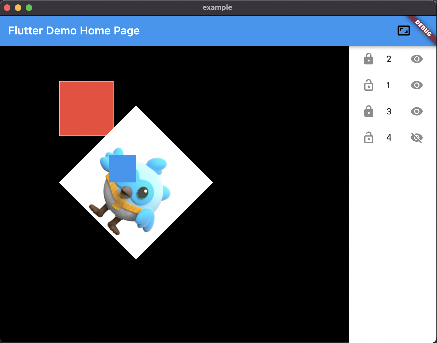The image size is (437, 343).
Task: Hide layer 3 with its eye icon
Action: tap(417, 111)
